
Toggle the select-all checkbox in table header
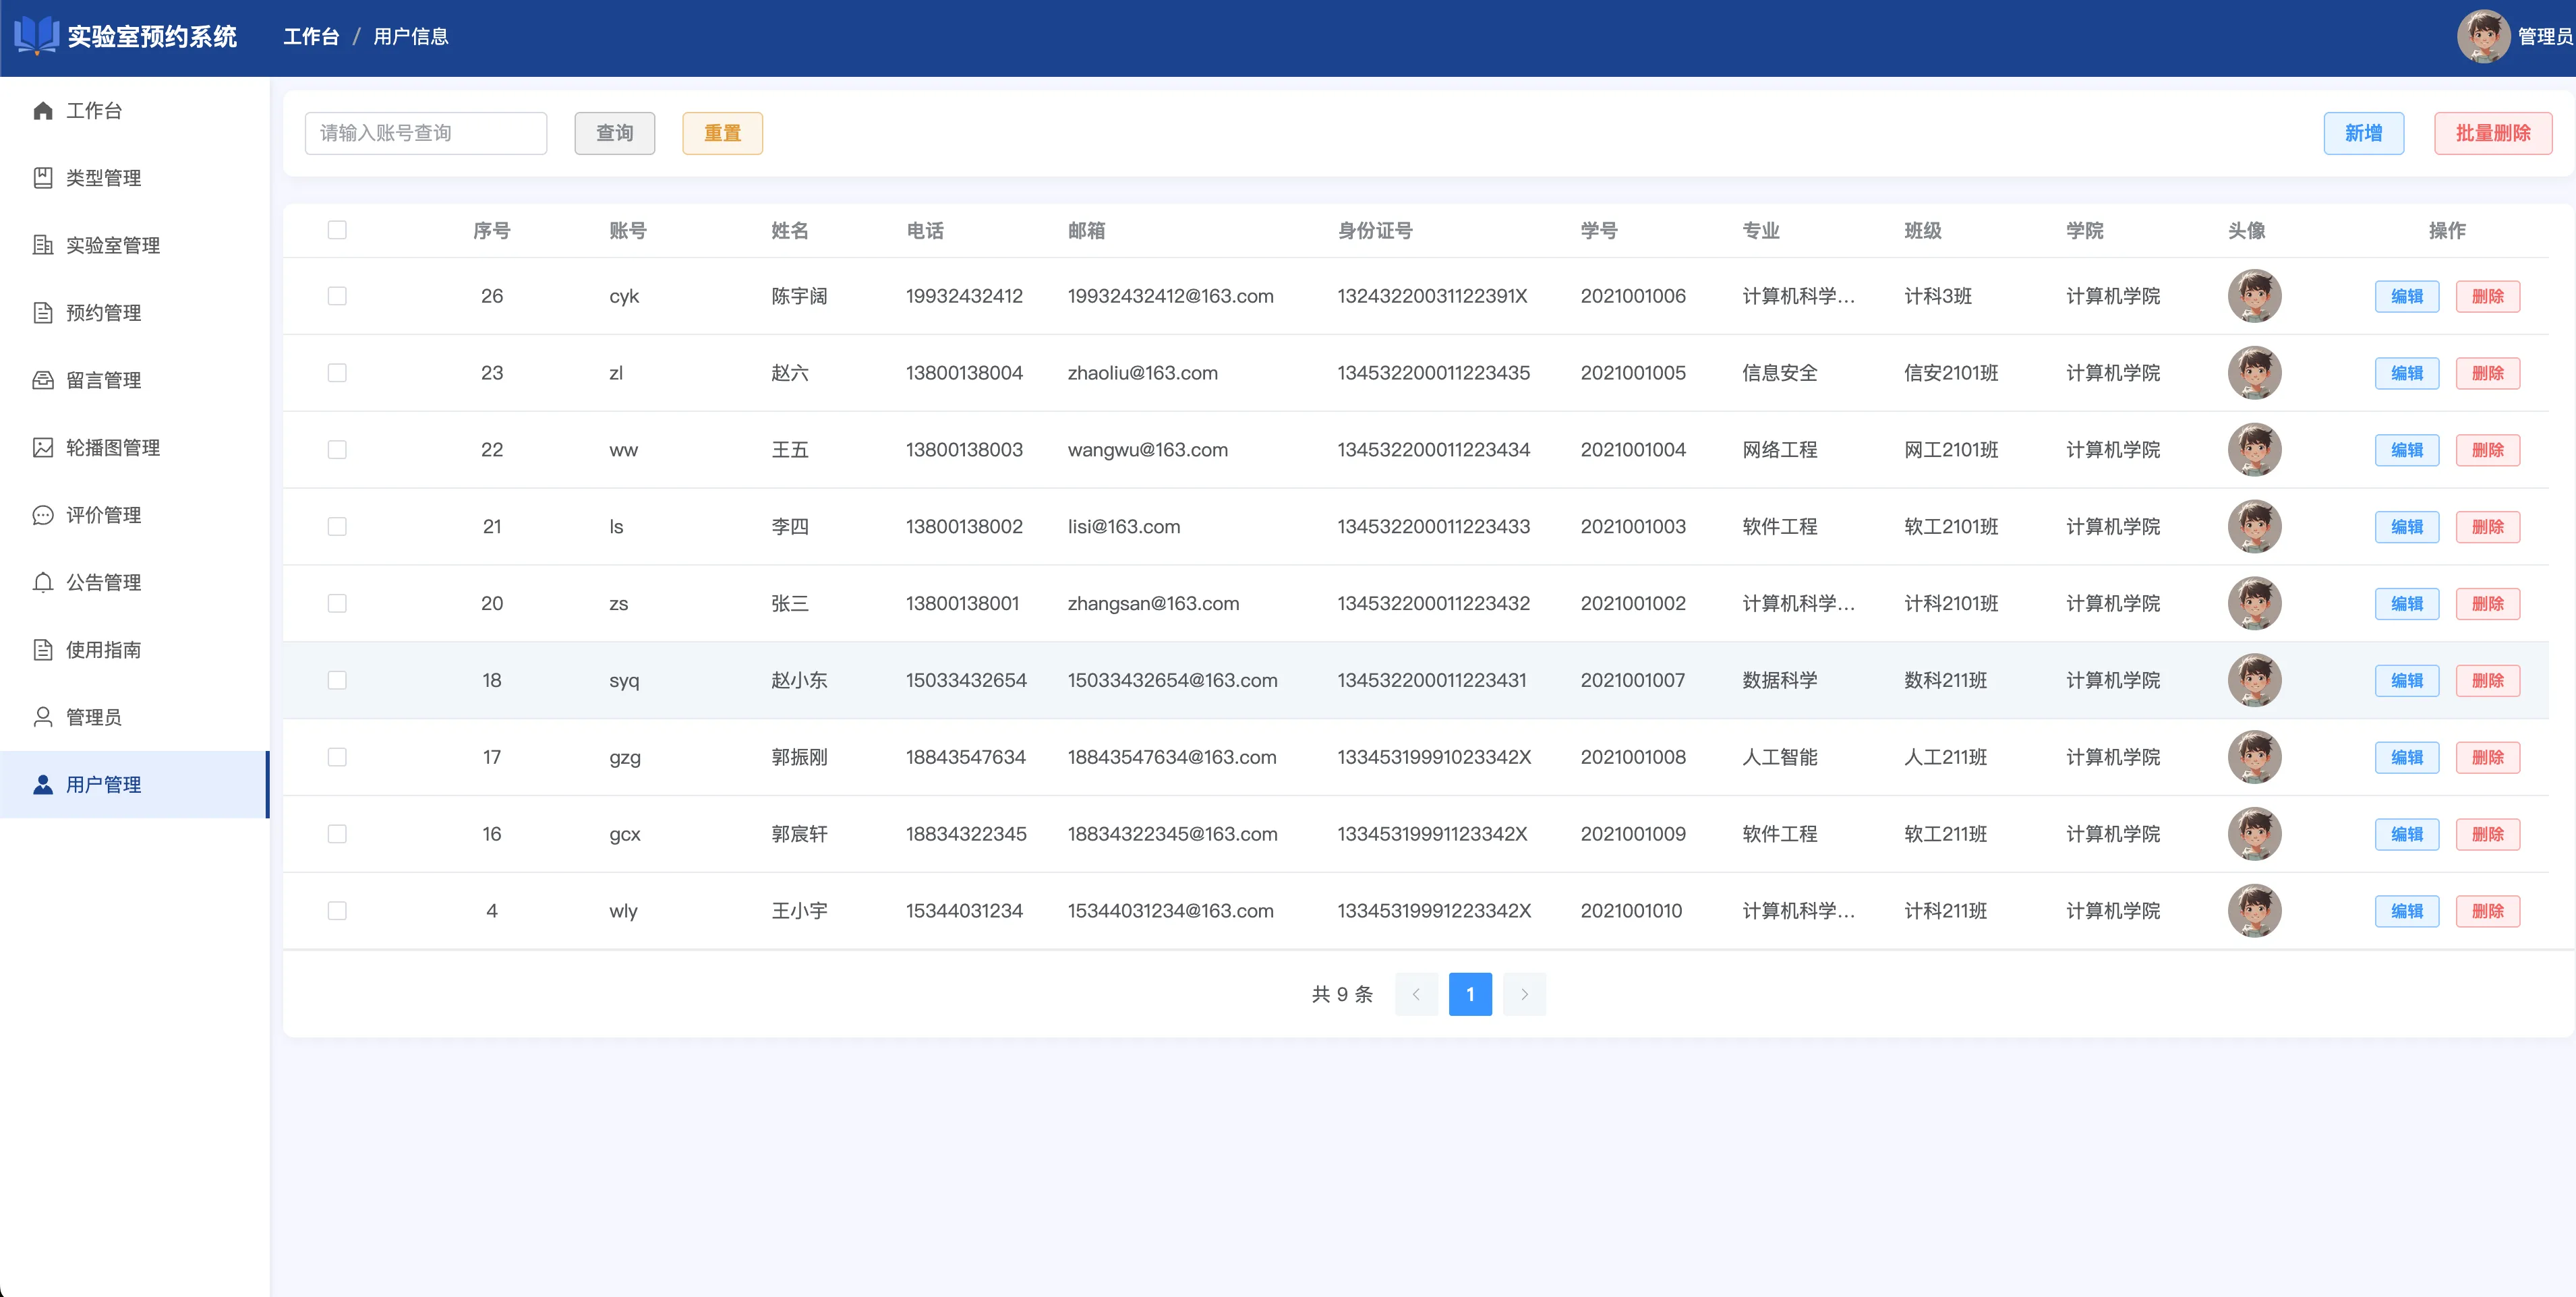pyautogui.click(x=337, y=230)
